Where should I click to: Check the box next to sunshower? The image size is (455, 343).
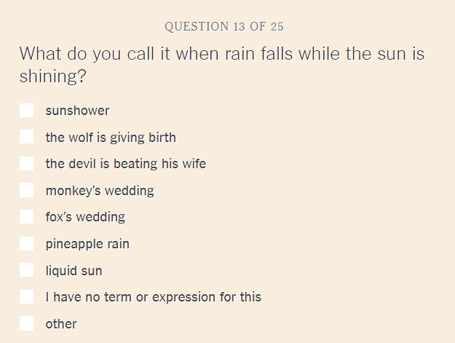pos(26,110)
